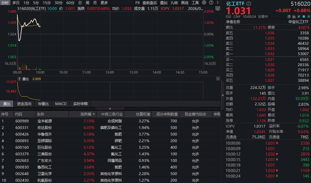This screenshot has width=311, height=183.
Task: Toggle 盘前盘后 pre/post market display
Action: pos(151,2)
